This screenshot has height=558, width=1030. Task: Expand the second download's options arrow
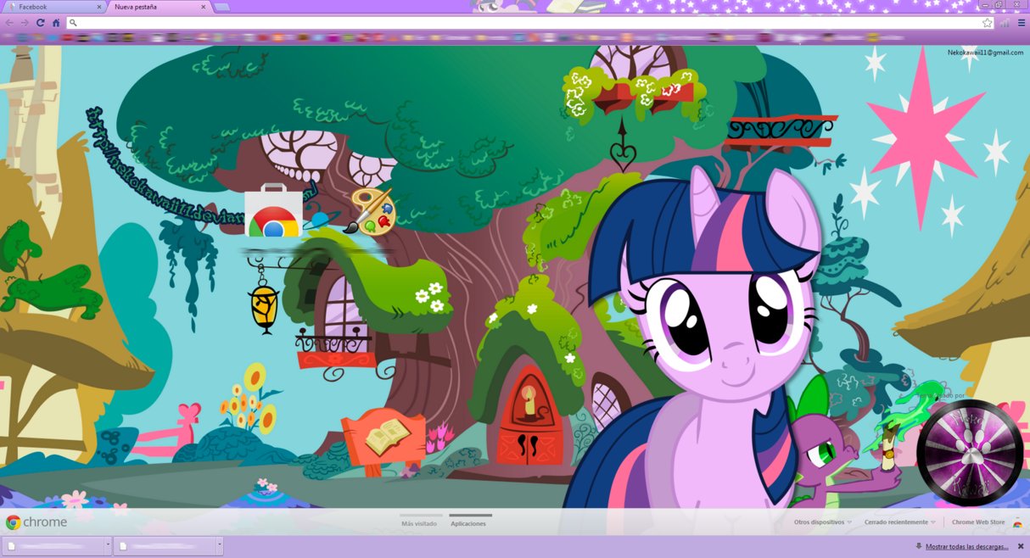pyautogui.click(x=220, y=546)
